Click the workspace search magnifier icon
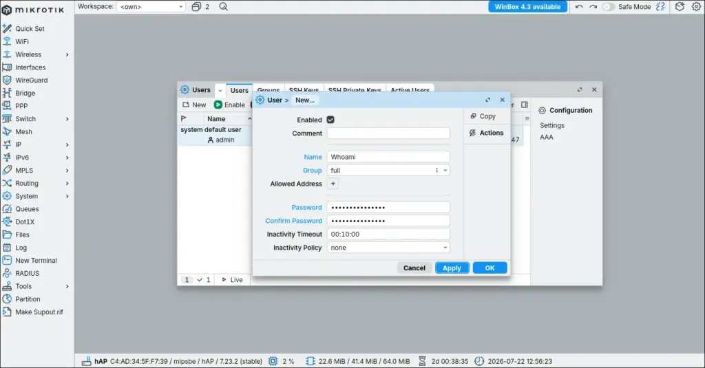705x368 pixels. 224,7
